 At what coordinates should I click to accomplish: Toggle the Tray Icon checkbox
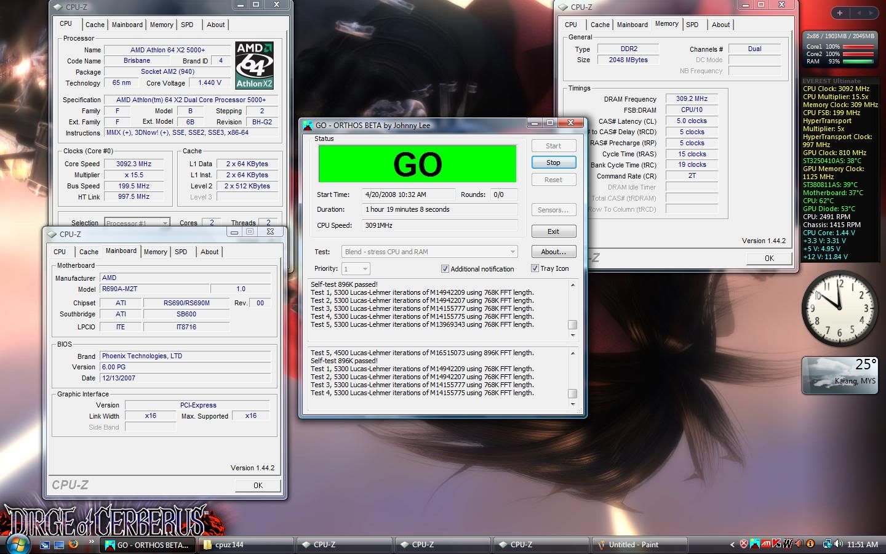pyautogui.click(x=535, y=268)
